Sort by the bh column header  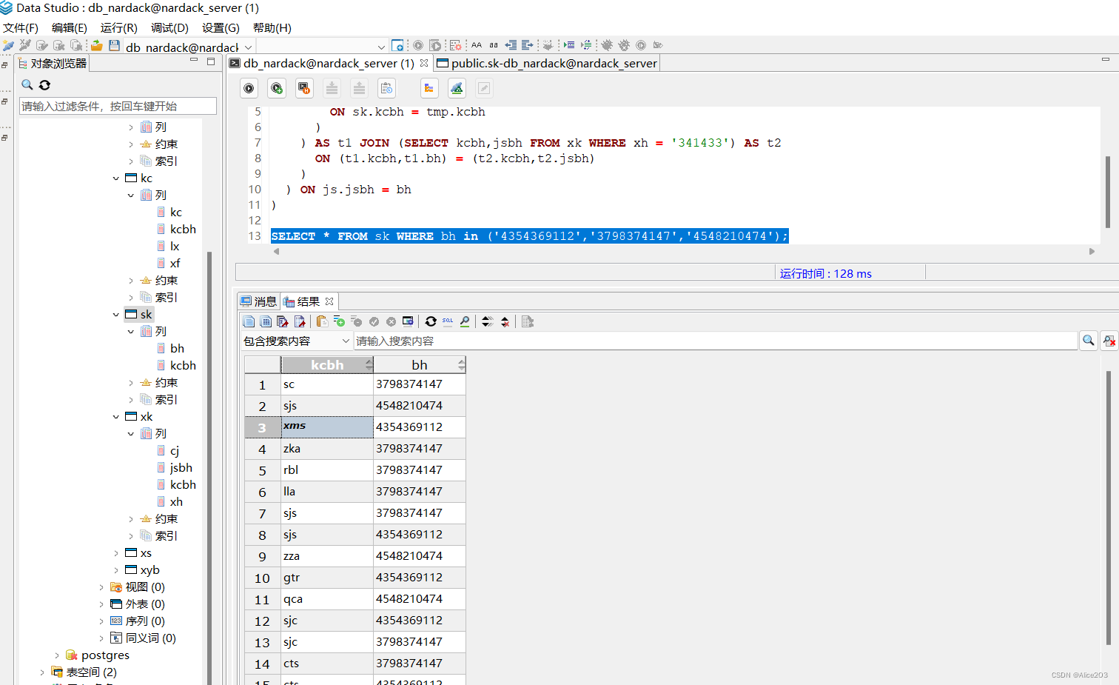point(420,364)
